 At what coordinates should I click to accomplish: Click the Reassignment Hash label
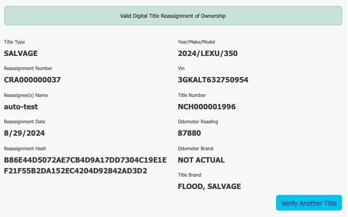click(x=25, y=149)
